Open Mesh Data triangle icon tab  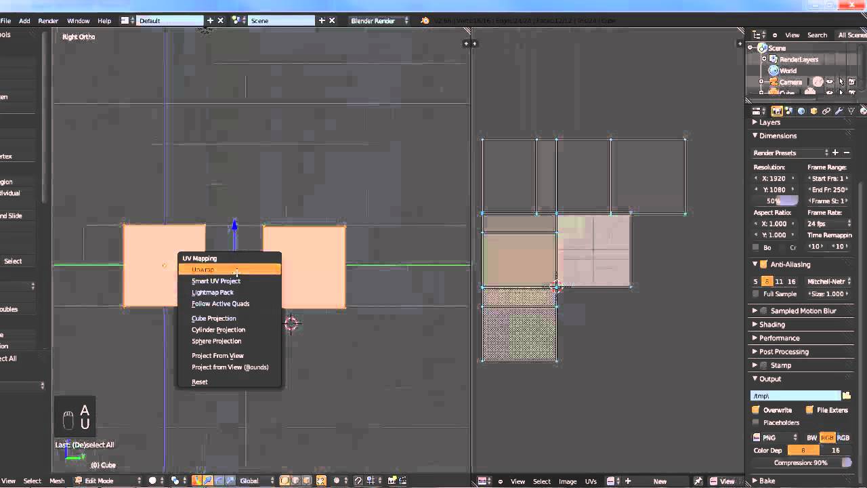click(x=851, y=111)
